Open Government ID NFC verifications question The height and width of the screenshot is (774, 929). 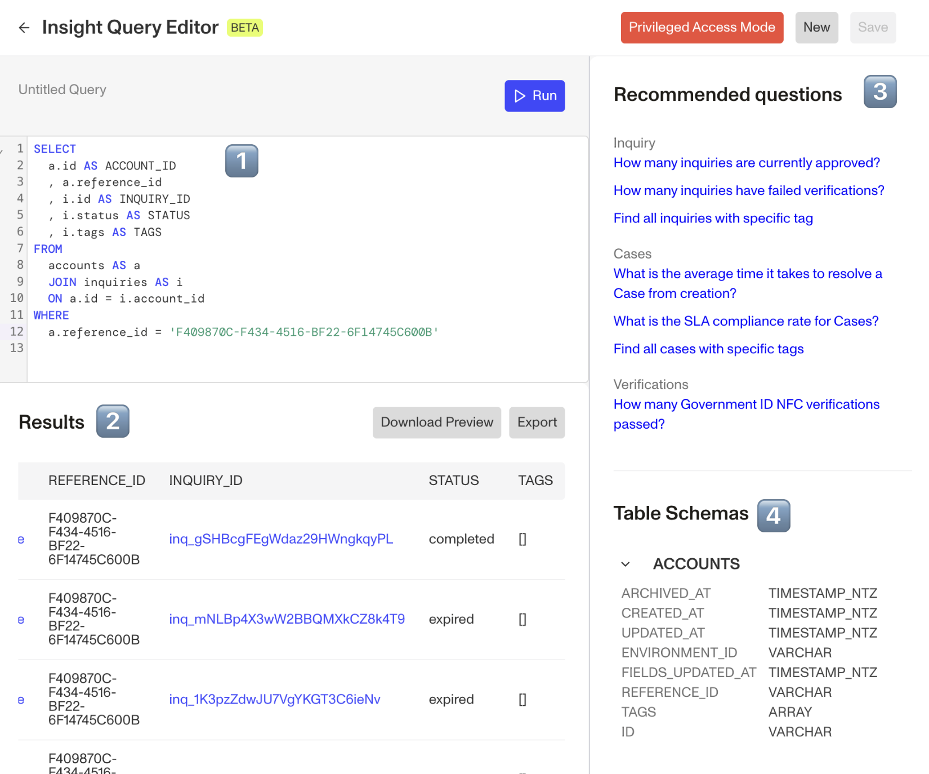[x=747, y=414]
